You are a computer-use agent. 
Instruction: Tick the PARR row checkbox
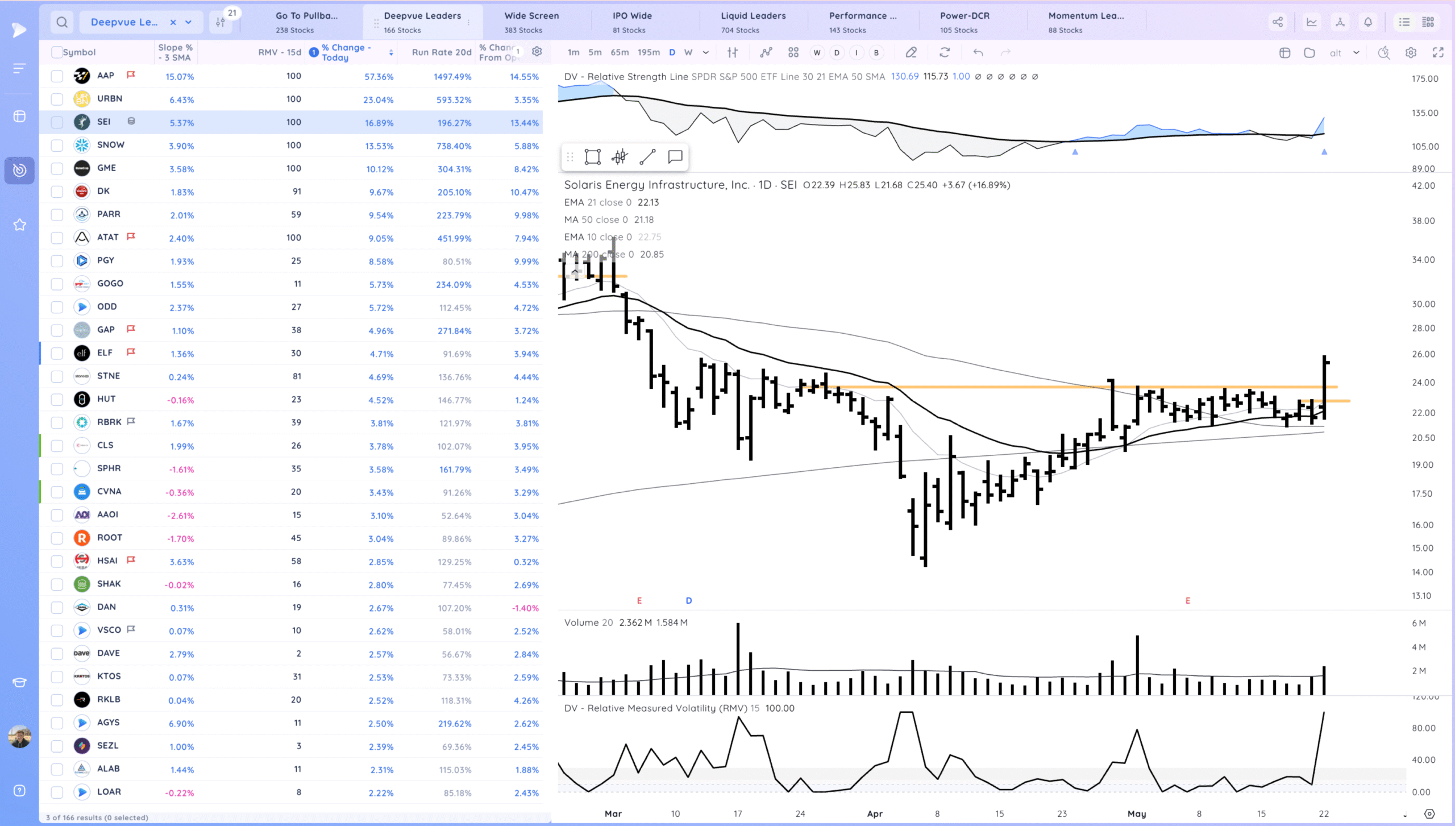[x=57, y=215]
